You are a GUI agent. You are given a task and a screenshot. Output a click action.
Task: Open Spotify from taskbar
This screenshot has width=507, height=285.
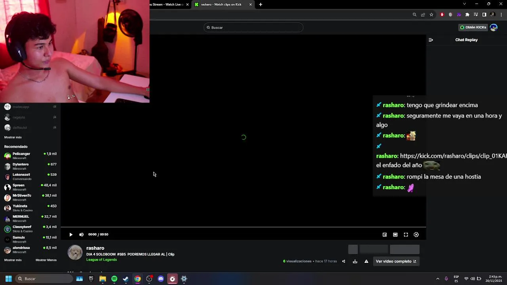point(114,279)
